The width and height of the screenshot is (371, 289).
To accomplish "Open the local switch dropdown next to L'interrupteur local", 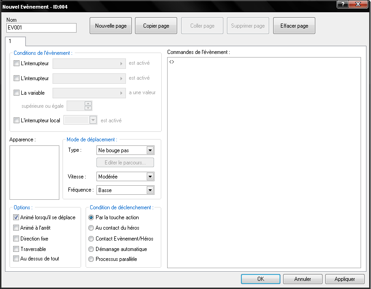I will click(81, 120).
